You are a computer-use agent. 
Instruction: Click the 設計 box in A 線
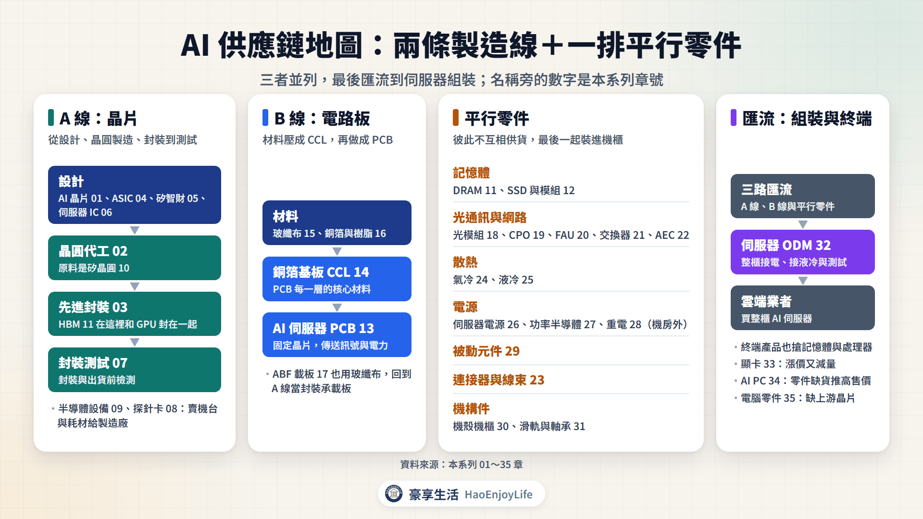coord(135,195)
